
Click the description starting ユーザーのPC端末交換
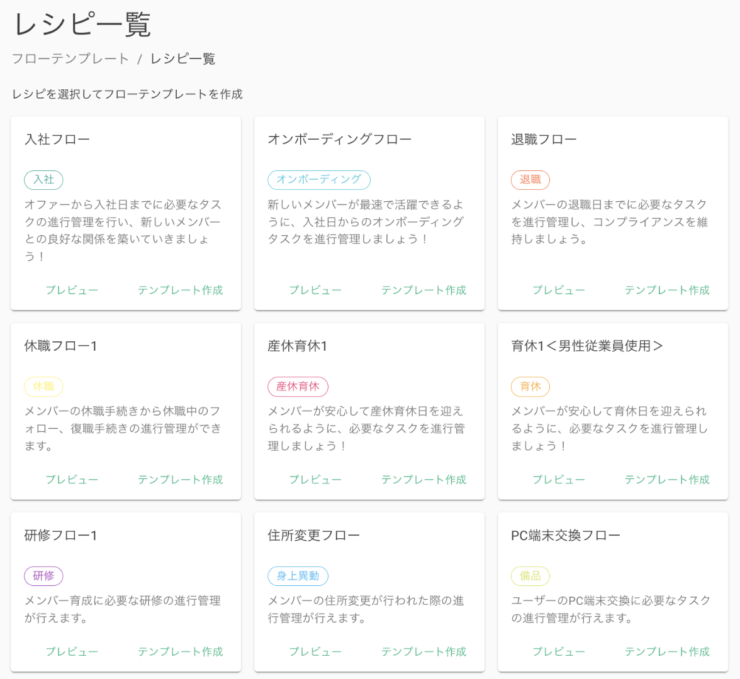(x=611, y=609)
